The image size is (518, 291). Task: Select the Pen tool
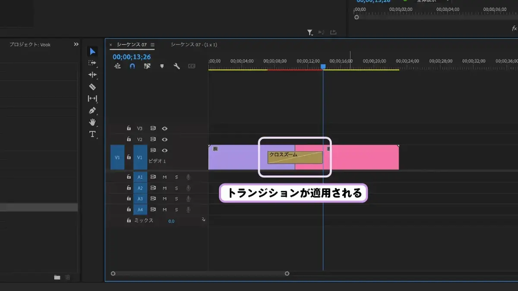click(x=92, y=110)
